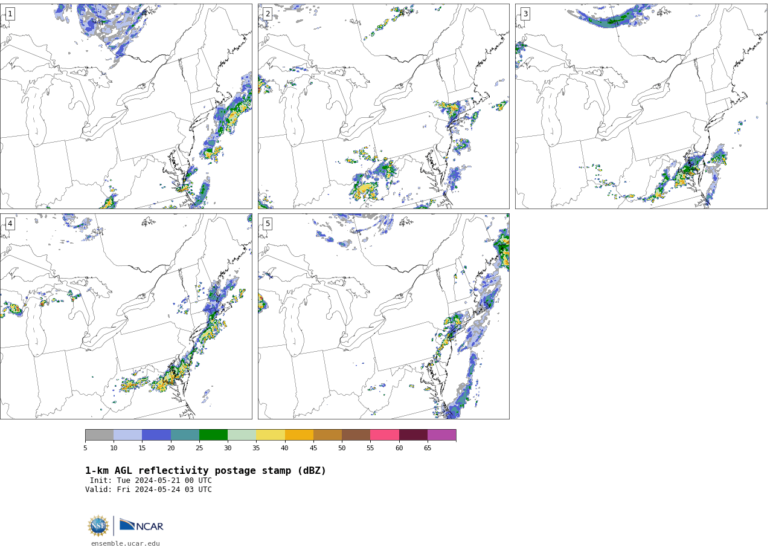Click the yellow 35-40 dBZ swatch
The height and width of the screenshot is (550, 773).
coord(271,435)
